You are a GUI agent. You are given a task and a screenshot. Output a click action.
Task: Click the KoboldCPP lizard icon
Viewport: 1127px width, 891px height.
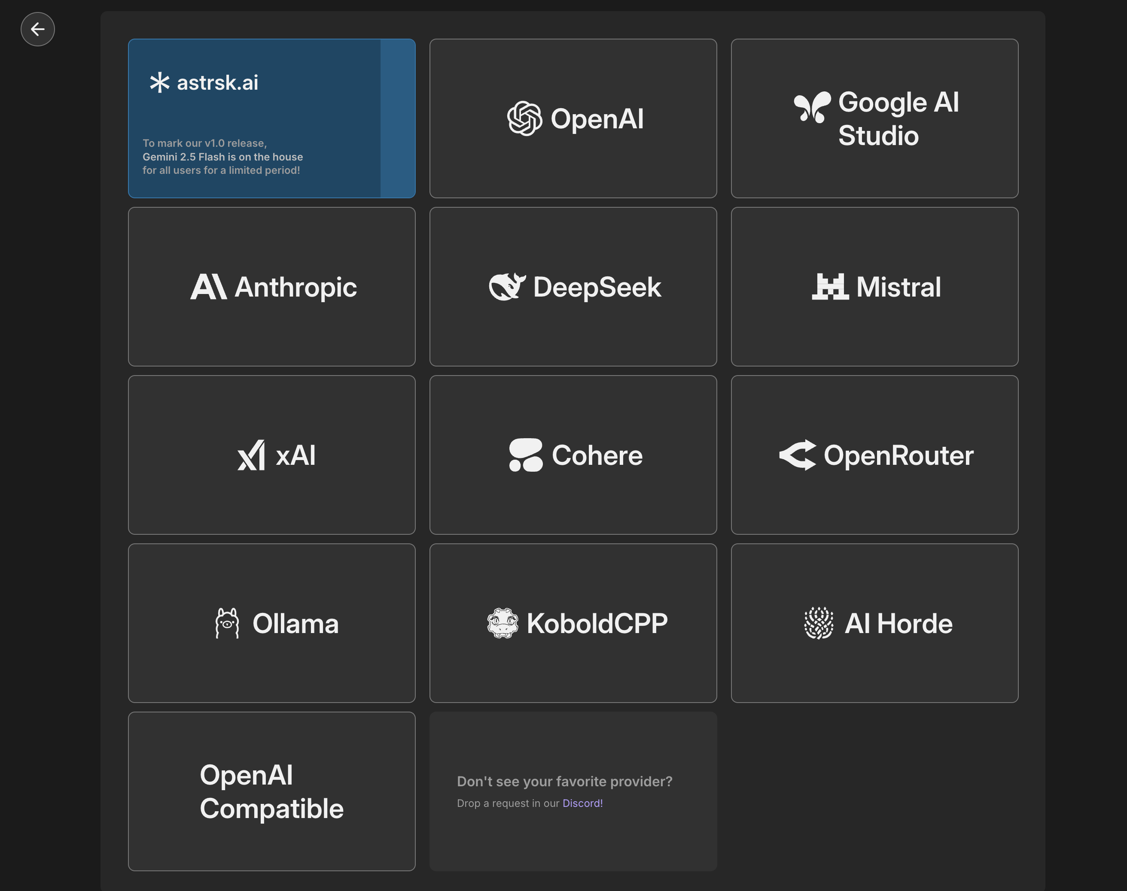[x=503, y=623]
